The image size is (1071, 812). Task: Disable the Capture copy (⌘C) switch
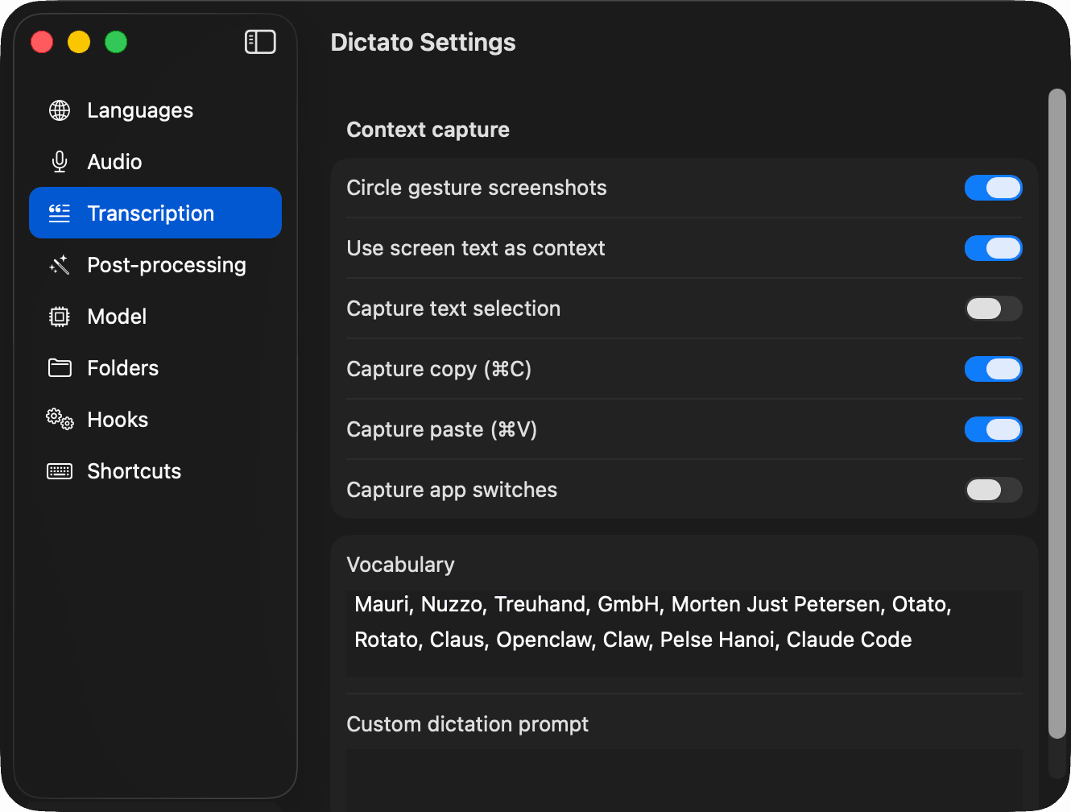click(x=993, y=369)
